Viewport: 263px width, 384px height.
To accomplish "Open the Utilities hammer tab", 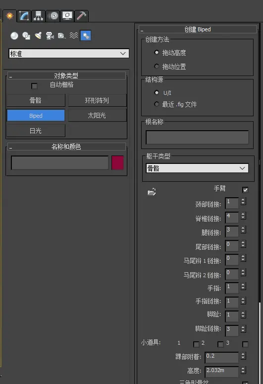I will [81, 16].
